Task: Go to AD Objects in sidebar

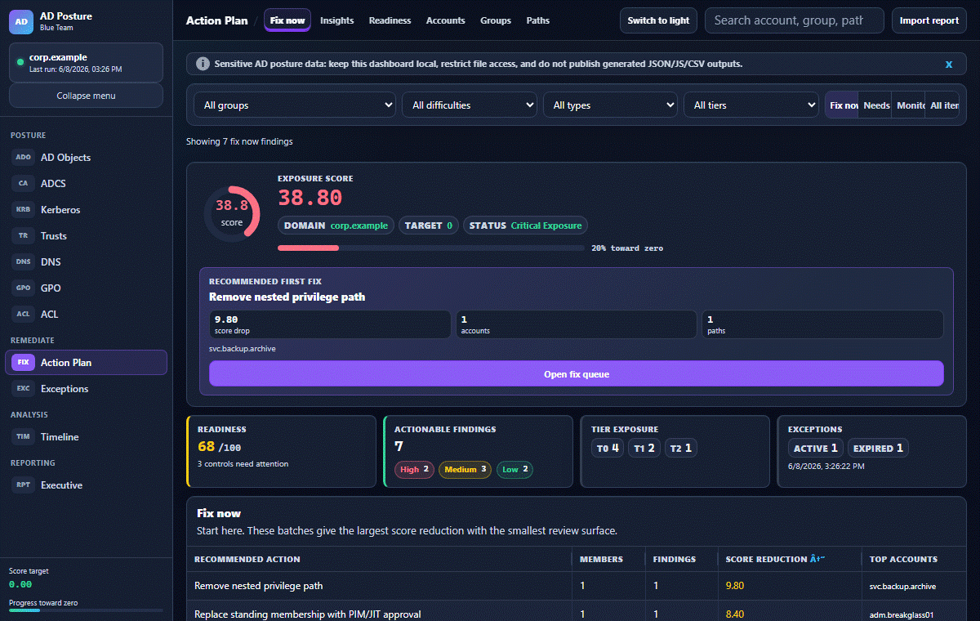Action: pyautogui.click(x=86, y=157)
